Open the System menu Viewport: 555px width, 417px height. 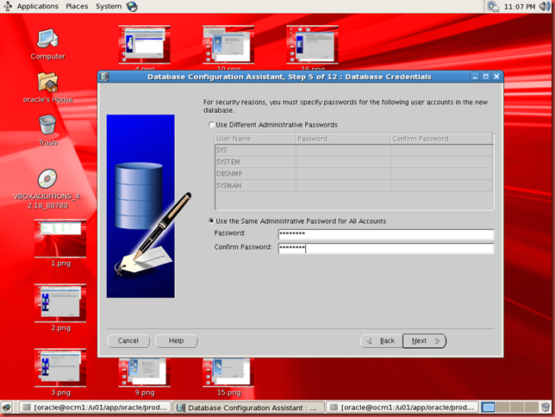pyautogui.click(x=109, y=6)
